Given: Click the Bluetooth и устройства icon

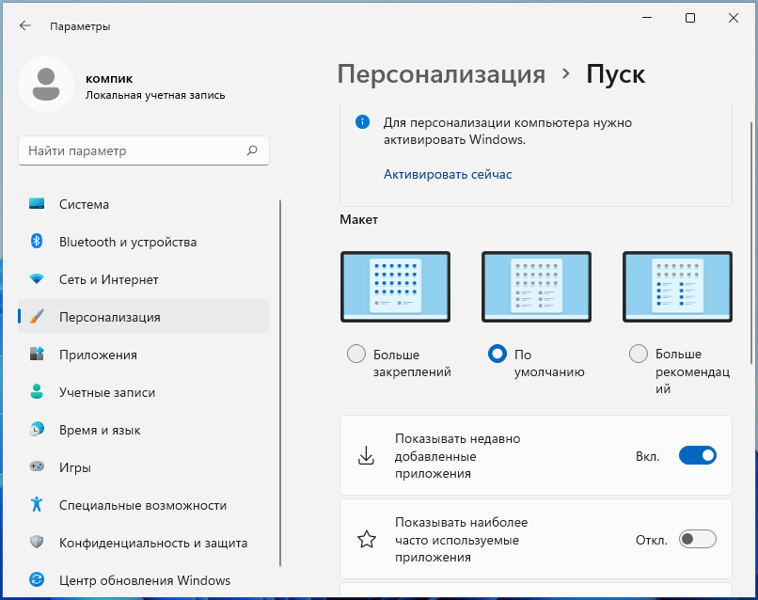Looking at the screenshot, I should (38, 242).
